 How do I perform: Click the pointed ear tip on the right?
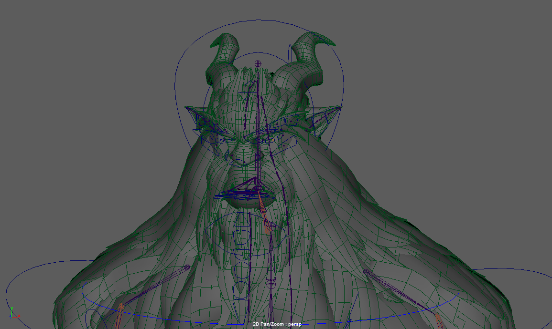tap(338, 109)
